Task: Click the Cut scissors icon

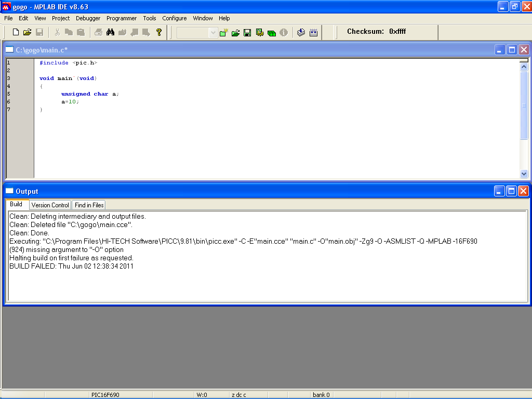Action: pos(57,32)
